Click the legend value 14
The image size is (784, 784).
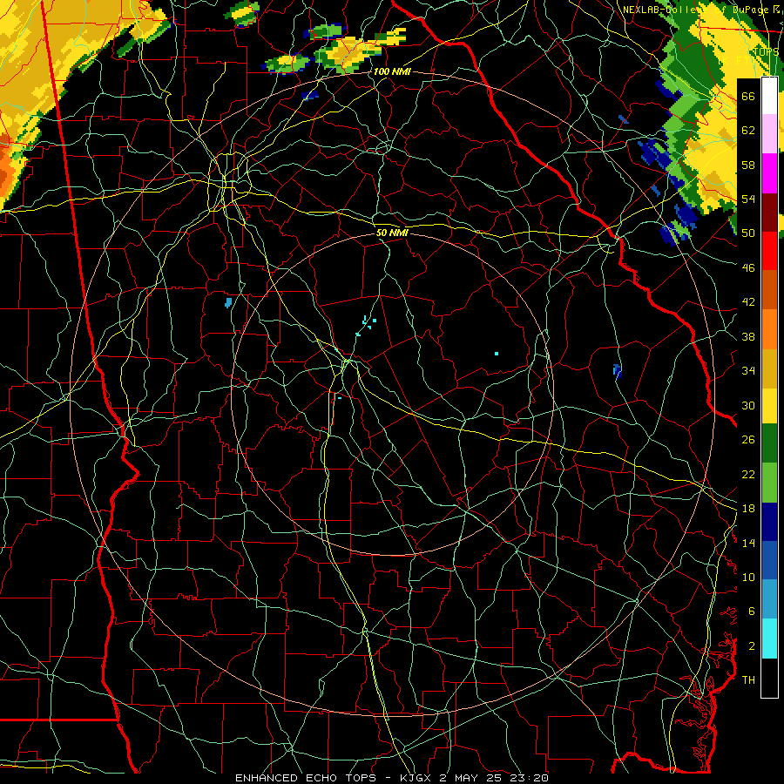(748, 543)
